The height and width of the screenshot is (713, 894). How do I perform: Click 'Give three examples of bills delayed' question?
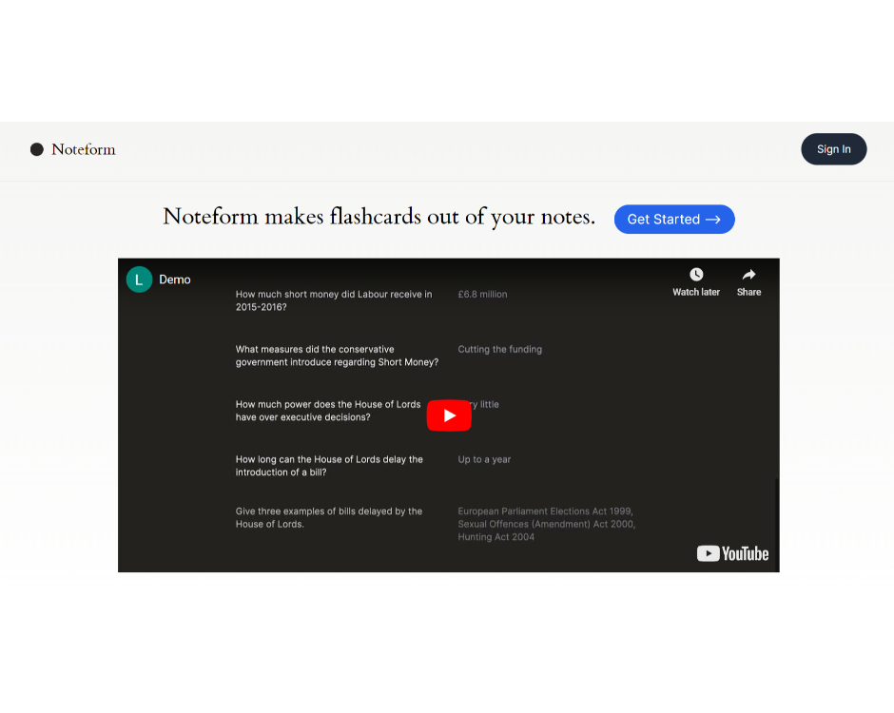click(x=329, y=517)
